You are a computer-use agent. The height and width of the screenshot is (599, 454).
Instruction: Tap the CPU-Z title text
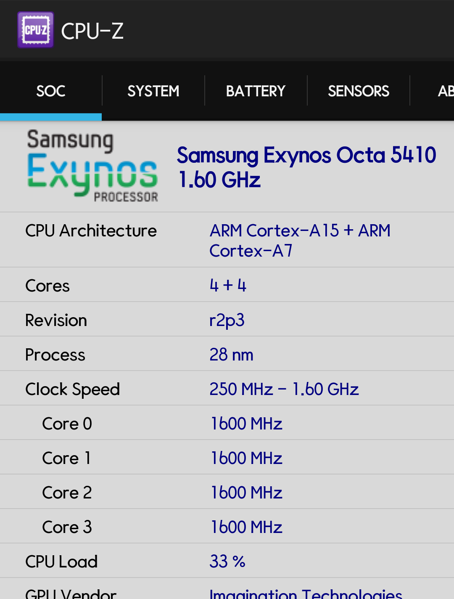(x=92, y=31)
